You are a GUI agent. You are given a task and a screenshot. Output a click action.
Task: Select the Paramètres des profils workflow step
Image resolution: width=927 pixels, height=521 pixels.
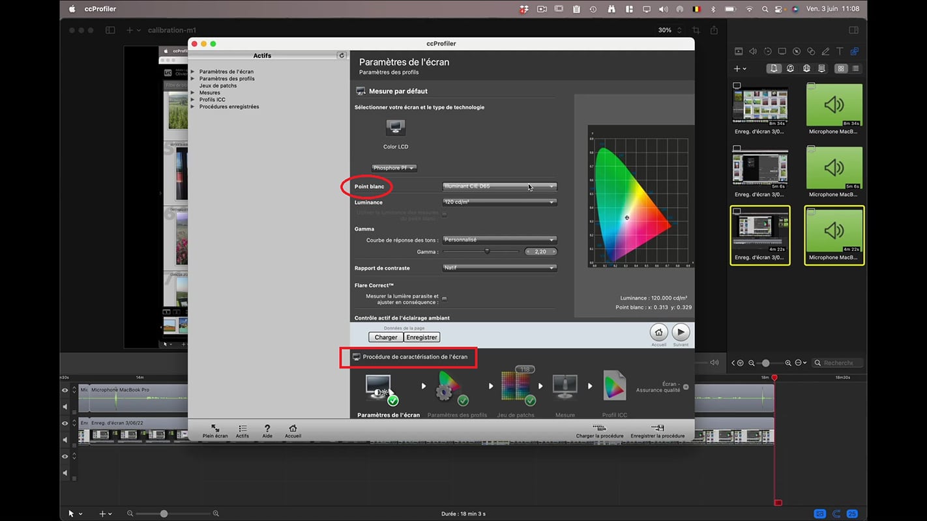pyautogui.click(x=457, y=394)
